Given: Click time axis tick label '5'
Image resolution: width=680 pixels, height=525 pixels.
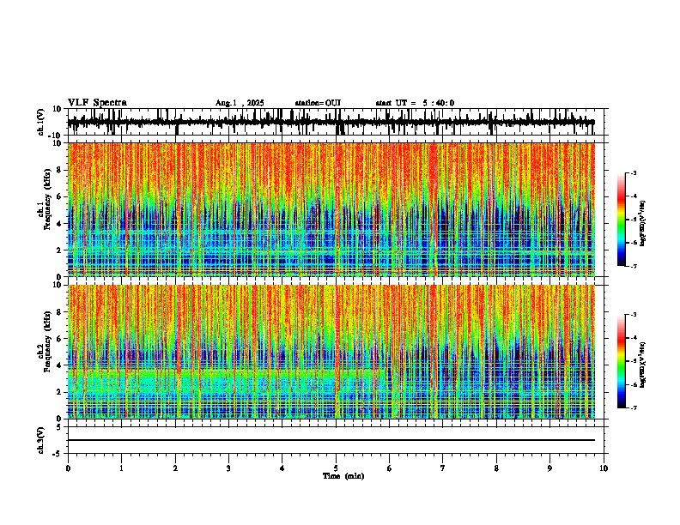Looking at the screenshot, I should coord(336,468).
